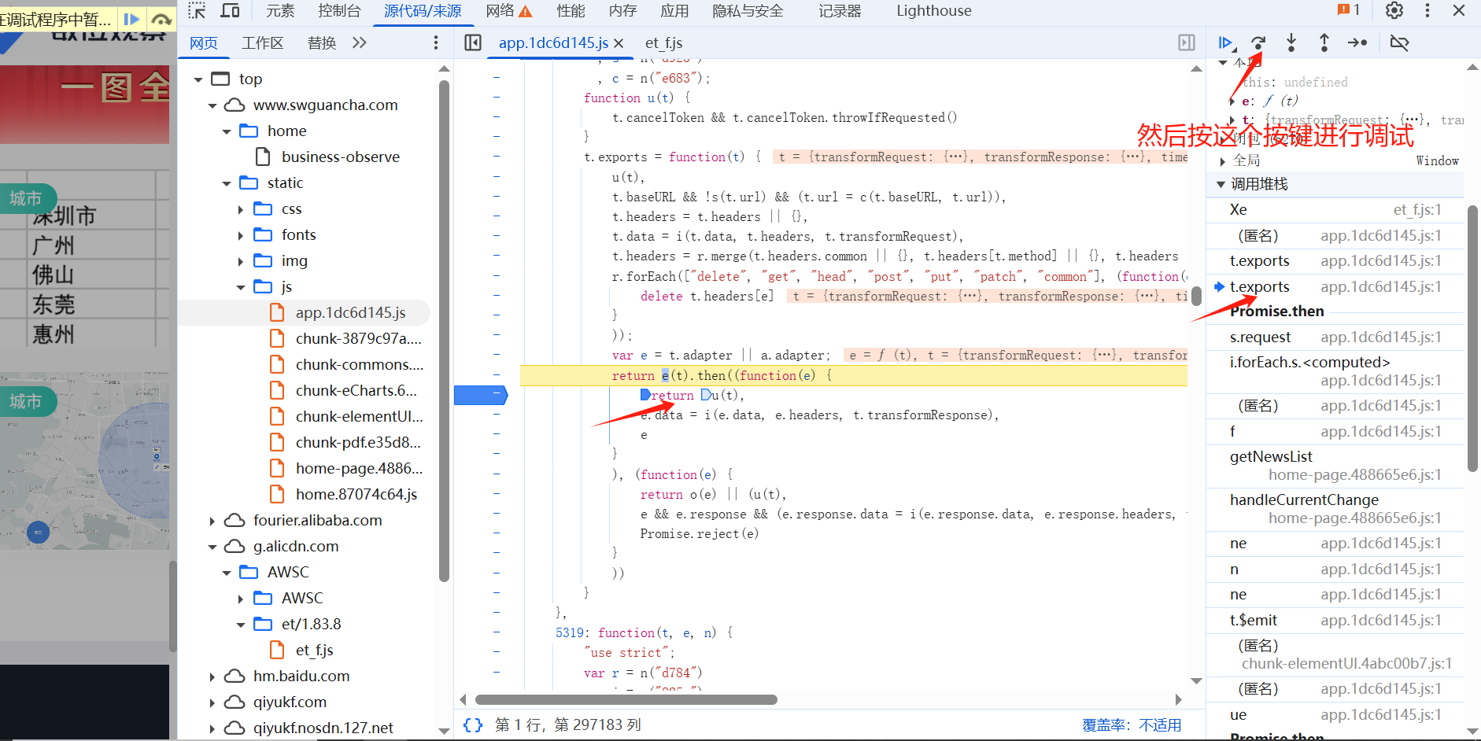
Task: Switch to et_f.js source tab
Action: pyautogui.click(x=663, y=43)
